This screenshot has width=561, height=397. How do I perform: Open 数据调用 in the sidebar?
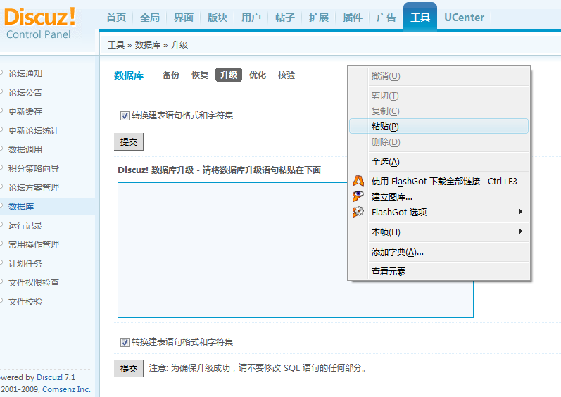25,149
